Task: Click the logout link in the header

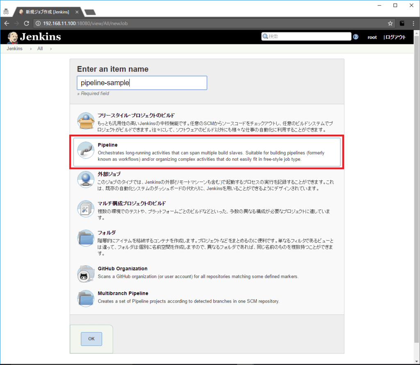Action: tap(395, 37)
